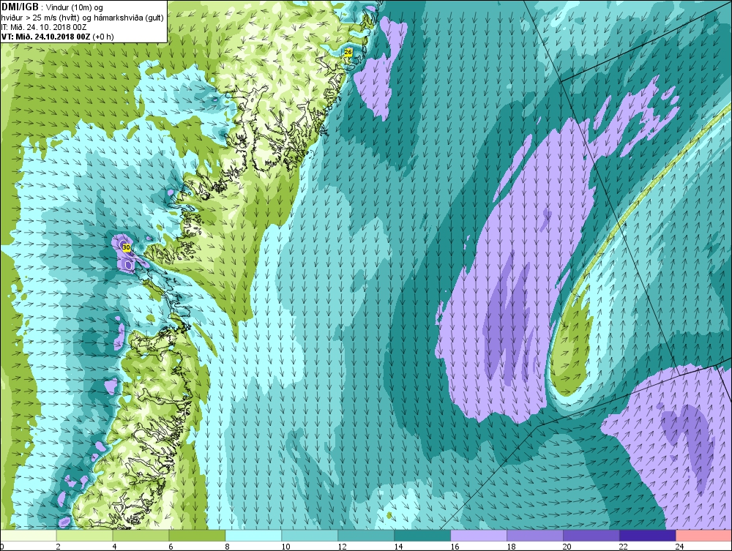Select the 16–18 m/s light purple swatch
This screenshot has width=732, height=551.
479,536
